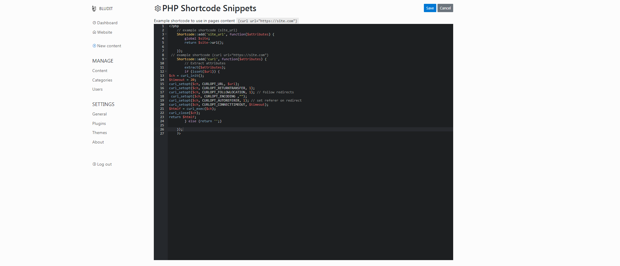This screenshot has width=620, height=266.
Task: Collapse the Shortcode::add fold on line 9
Action: pyautogui.click(x=166, y=59)
